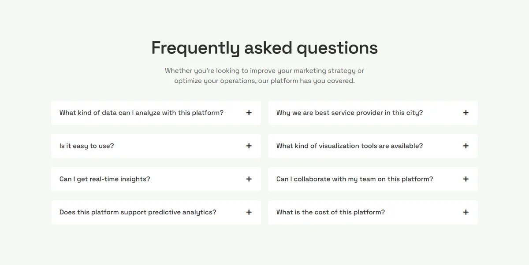The width and height of the screenshot is (529, 265).
Task: Click plus icon for visualization tools question
Action: 466,146
